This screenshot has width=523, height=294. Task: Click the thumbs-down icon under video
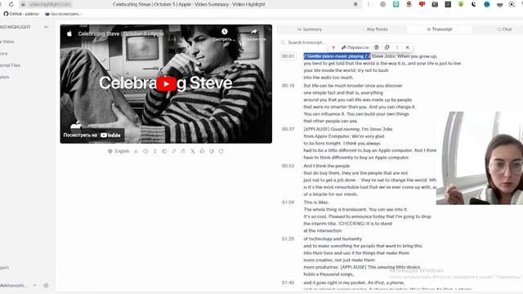[212, 151]
